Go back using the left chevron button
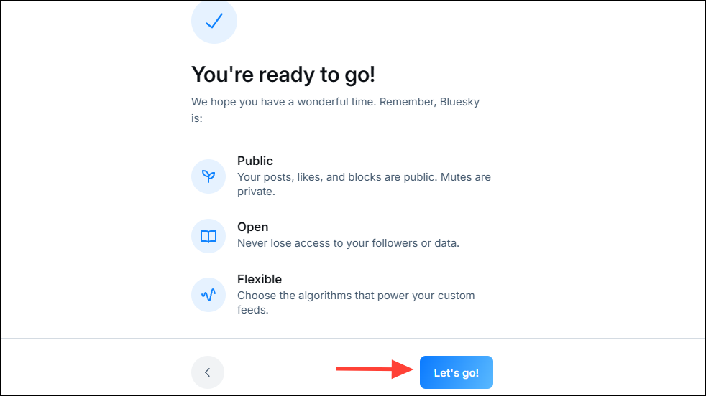This screenshot has width=706, height=396. [x=207, y=372]
